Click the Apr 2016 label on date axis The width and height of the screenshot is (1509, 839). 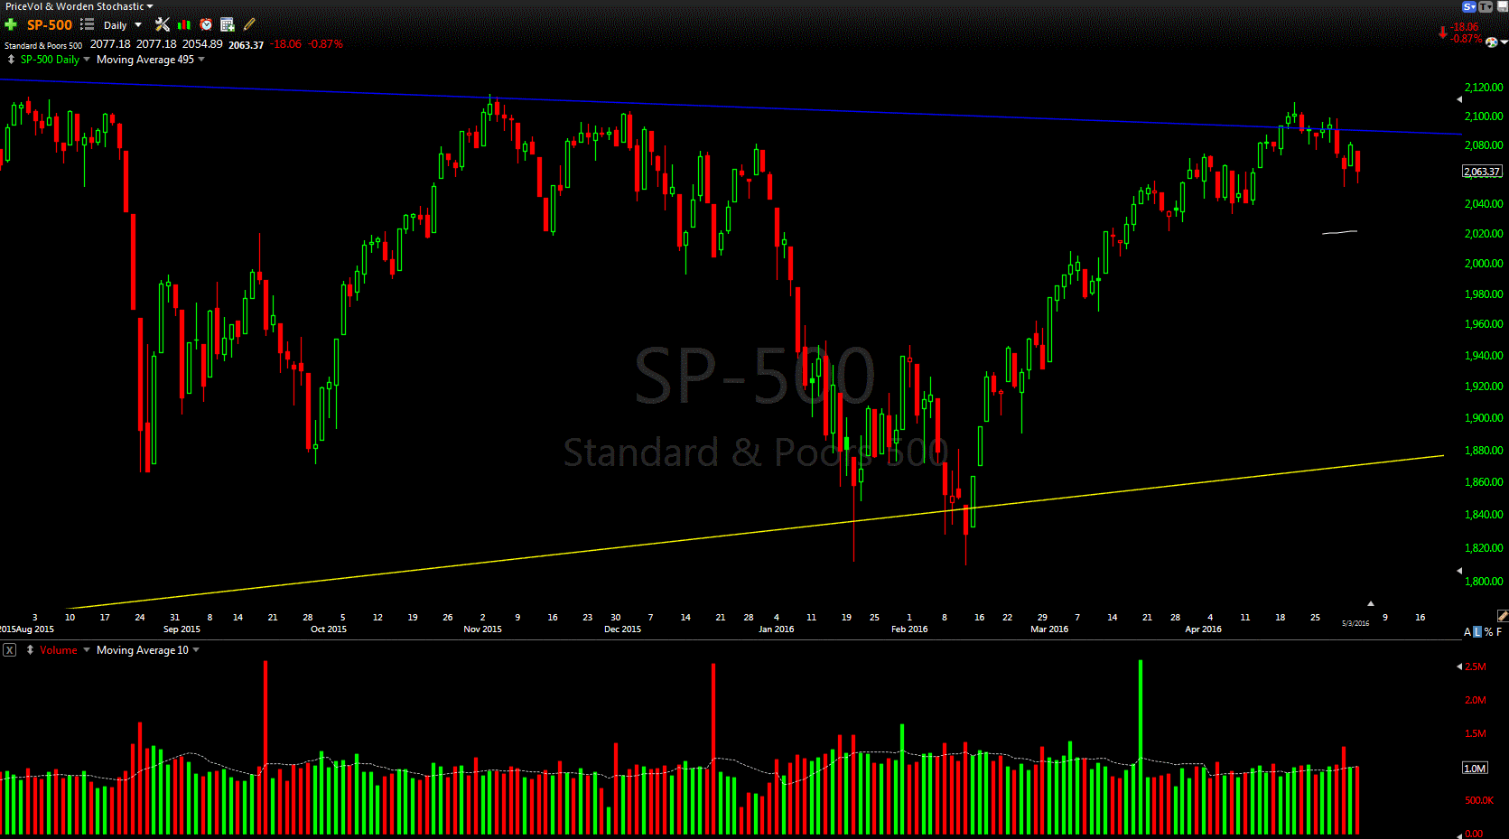(1203, 629)
